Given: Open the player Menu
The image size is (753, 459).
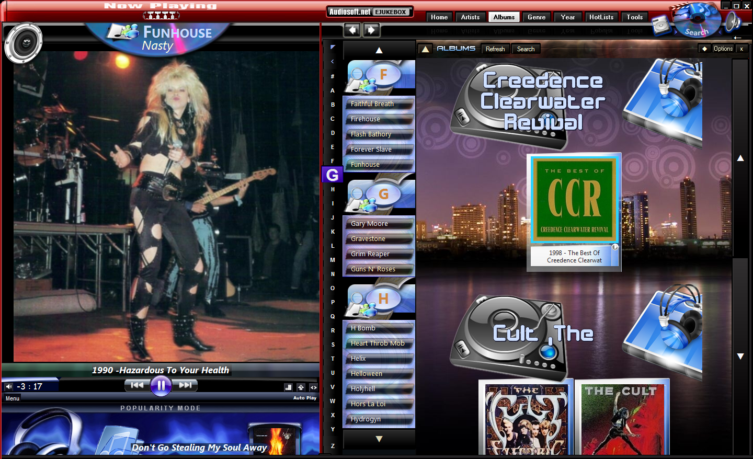Looking at the screenshot, I should tap(13, 398).
